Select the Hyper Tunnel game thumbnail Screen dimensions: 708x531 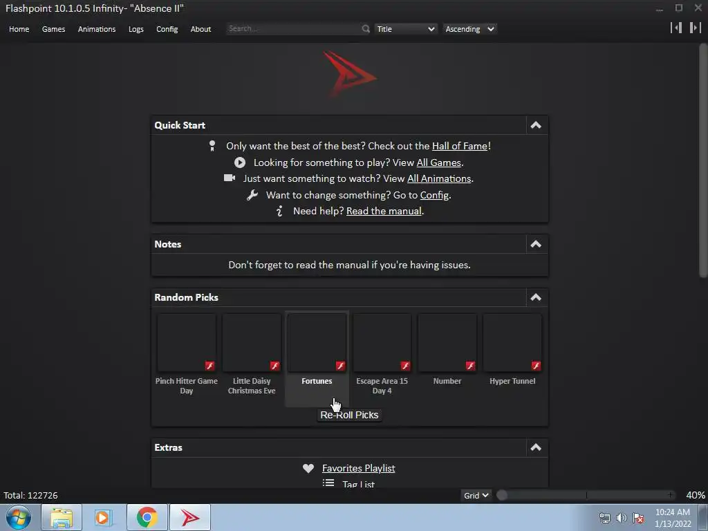click(512, 343)
